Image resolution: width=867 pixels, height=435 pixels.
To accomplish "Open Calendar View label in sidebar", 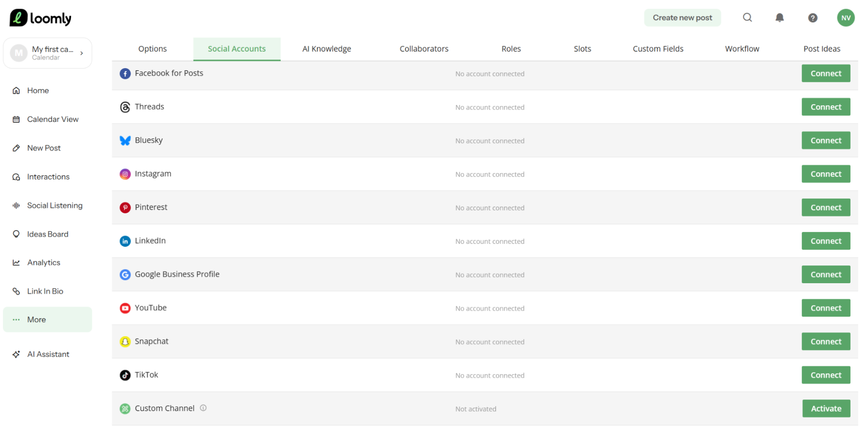I will pyautogui.click(x=53, y=119).
